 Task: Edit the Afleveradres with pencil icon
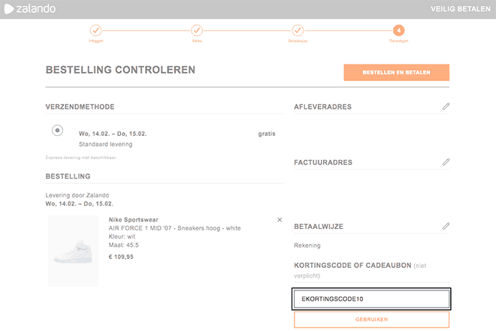click(446, 107)
